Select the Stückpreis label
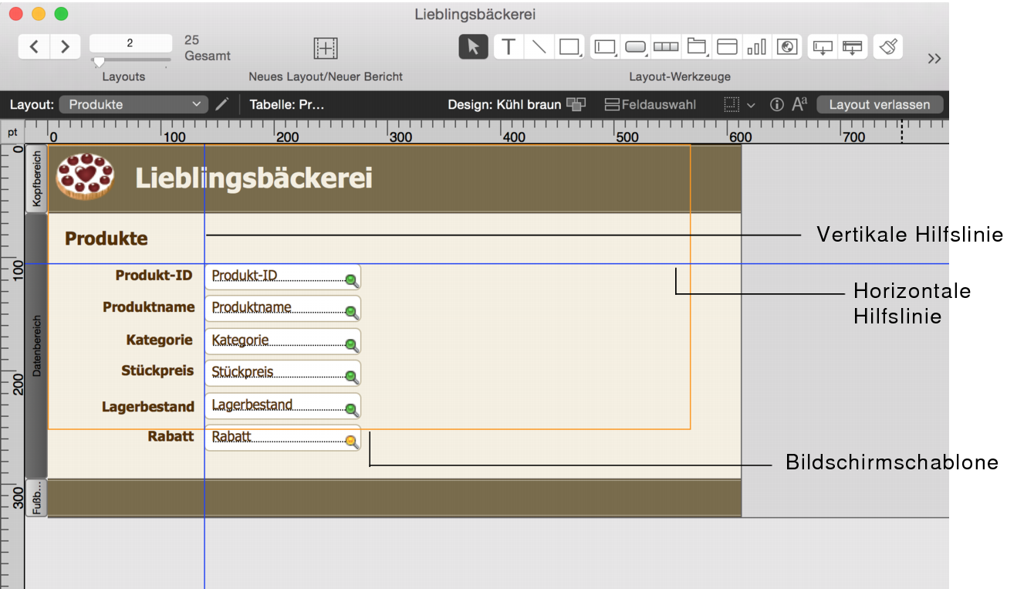 coord(157,371)
